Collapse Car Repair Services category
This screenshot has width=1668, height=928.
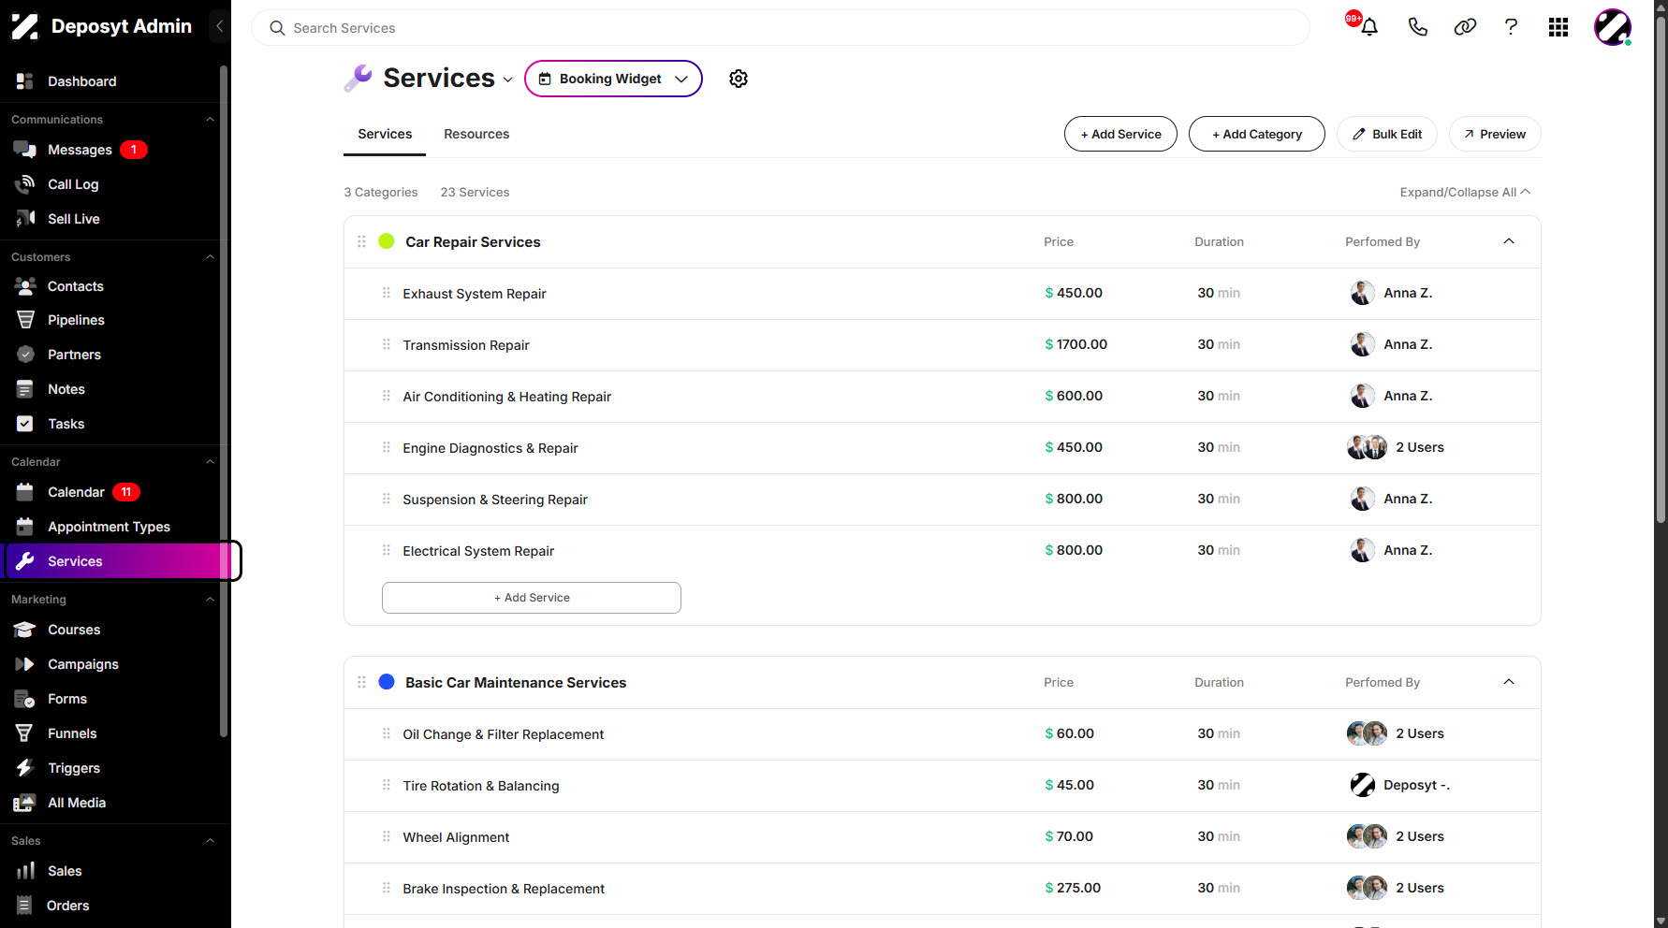(1509, 241)
